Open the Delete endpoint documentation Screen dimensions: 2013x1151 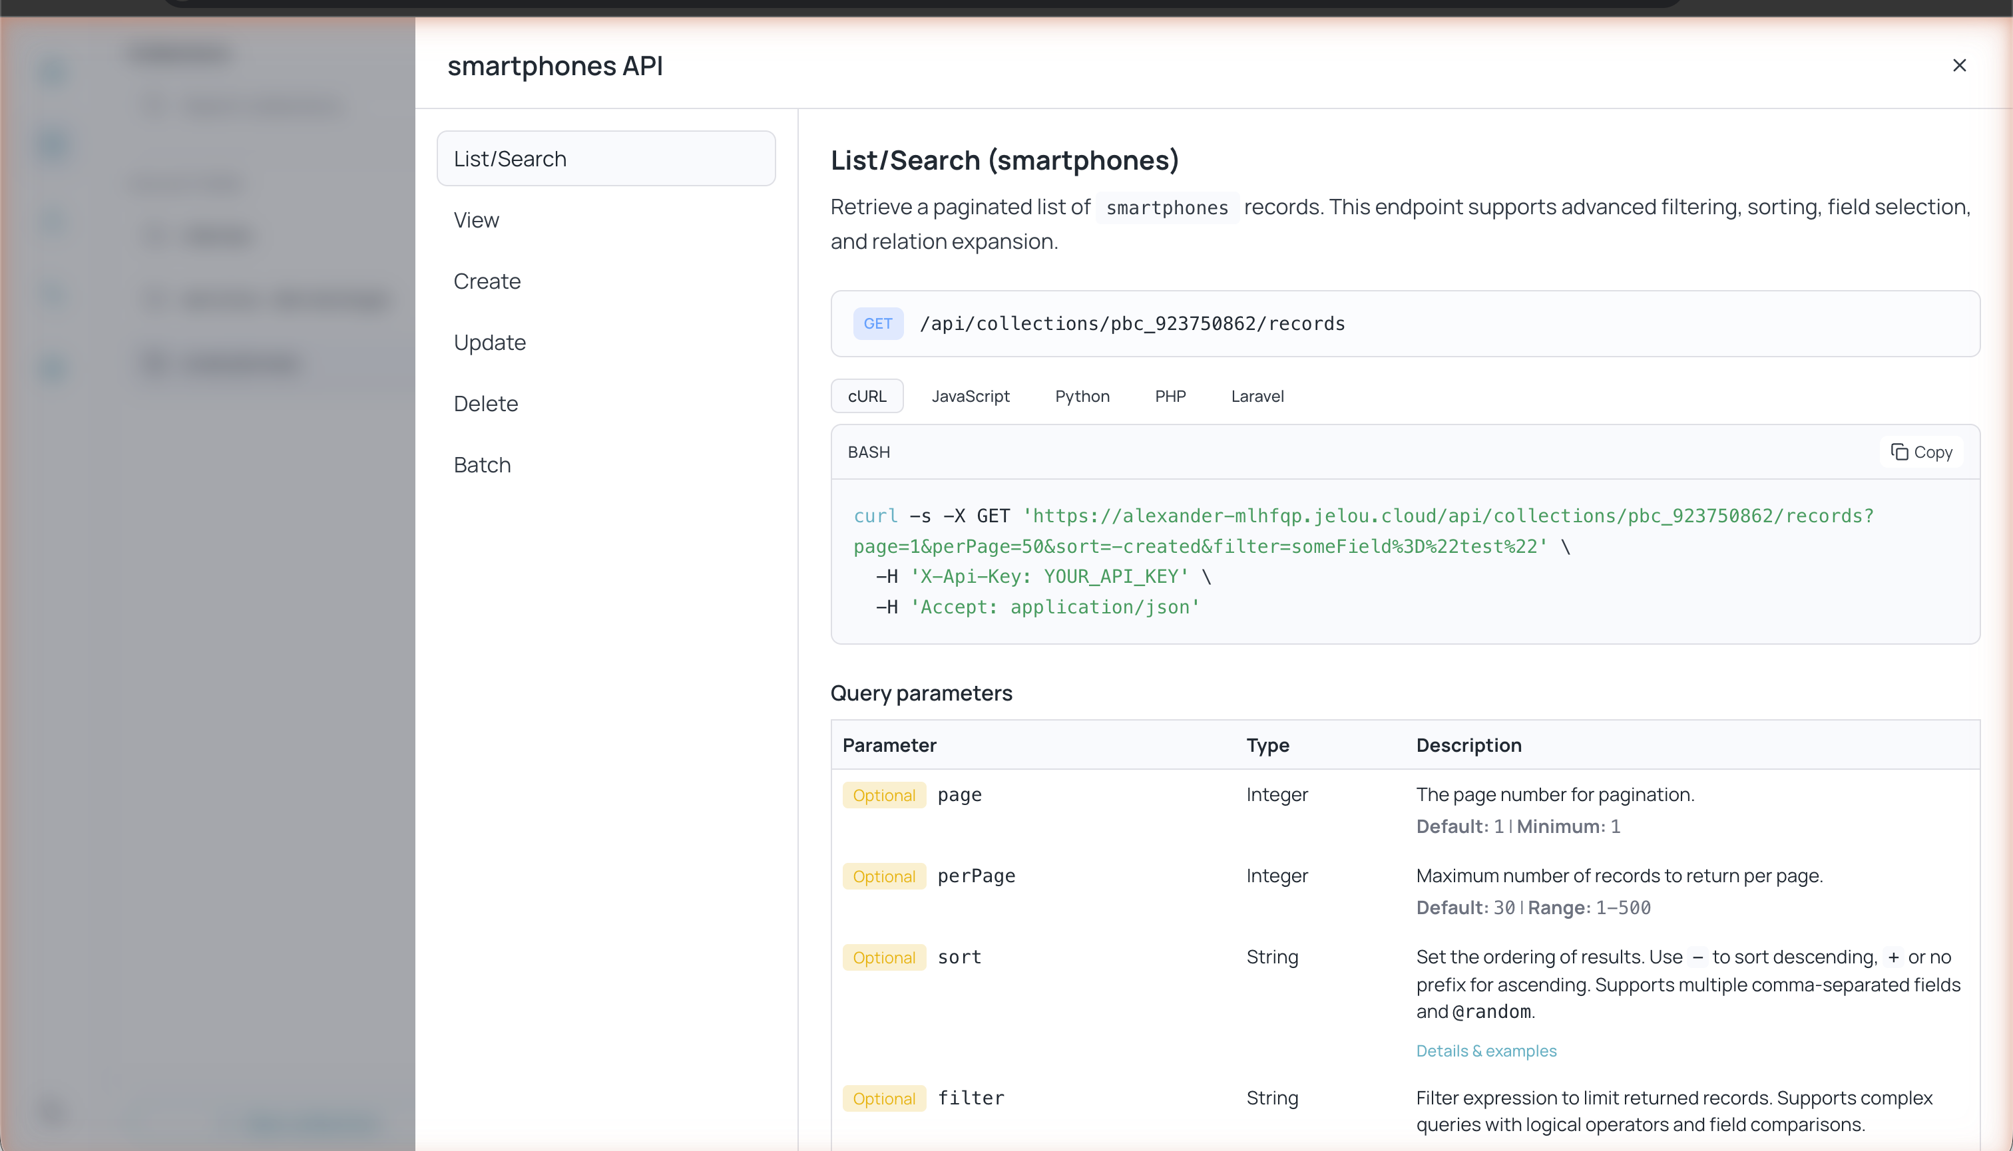(x=486, y=403)
